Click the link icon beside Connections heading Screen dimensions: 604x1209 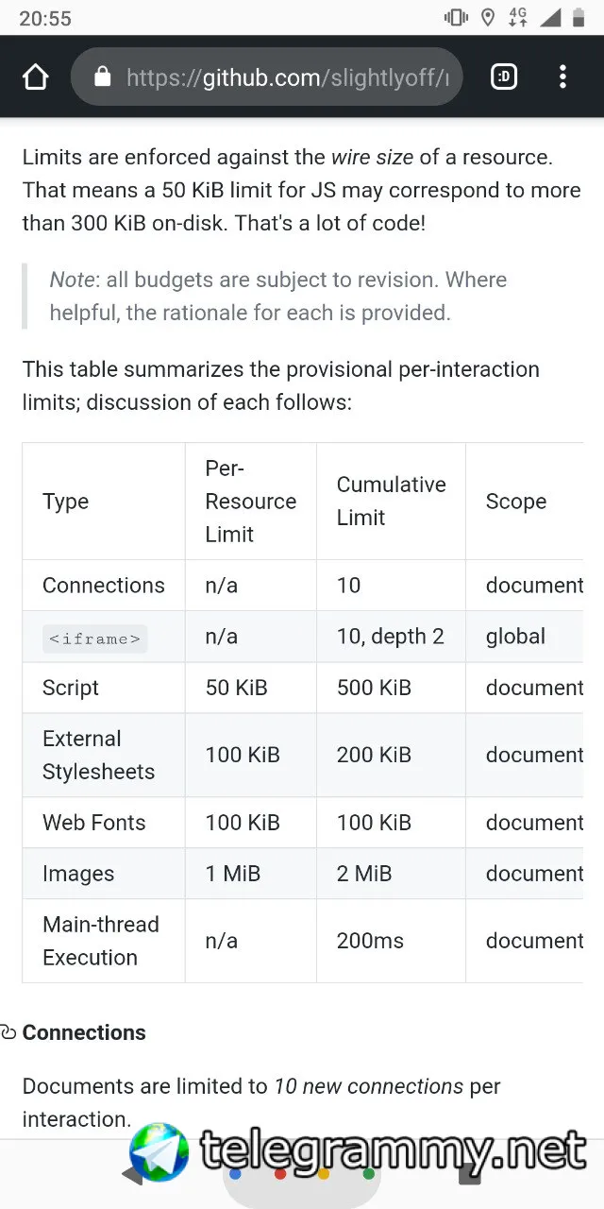click(x=8, y=1032)
